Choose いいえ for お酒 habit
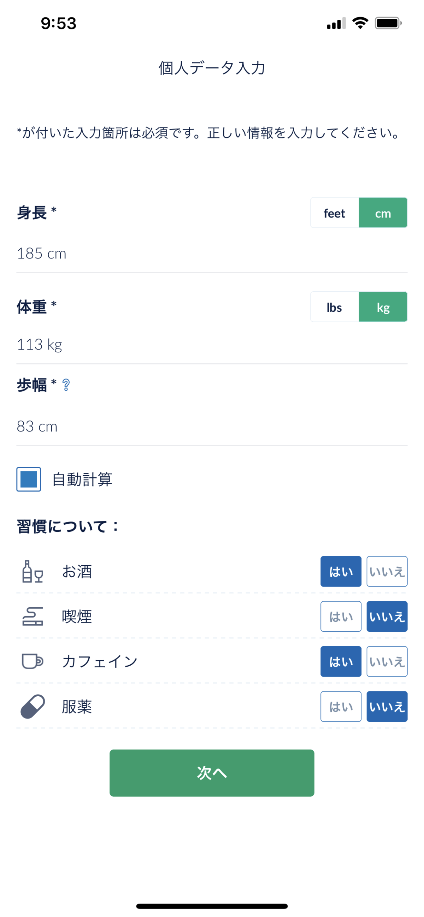Screen dimensions: 424x917 click(x=387, y=571)
